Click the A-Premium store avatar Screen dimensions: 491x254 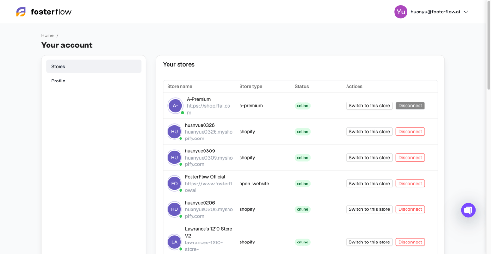pos(175,106)
